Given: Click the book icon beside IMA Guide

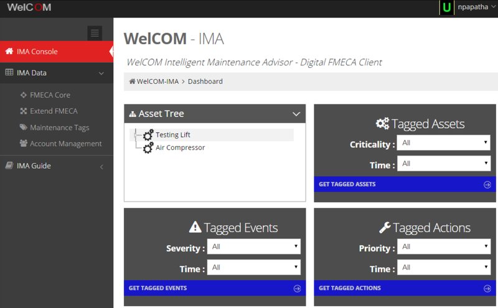Looking at the screenshot, I should pos(9,166).
